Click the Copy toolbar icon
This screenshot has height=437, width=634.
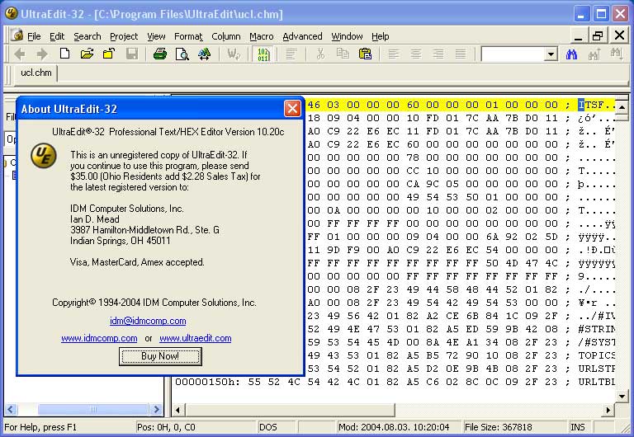click(x=343, y=54)
